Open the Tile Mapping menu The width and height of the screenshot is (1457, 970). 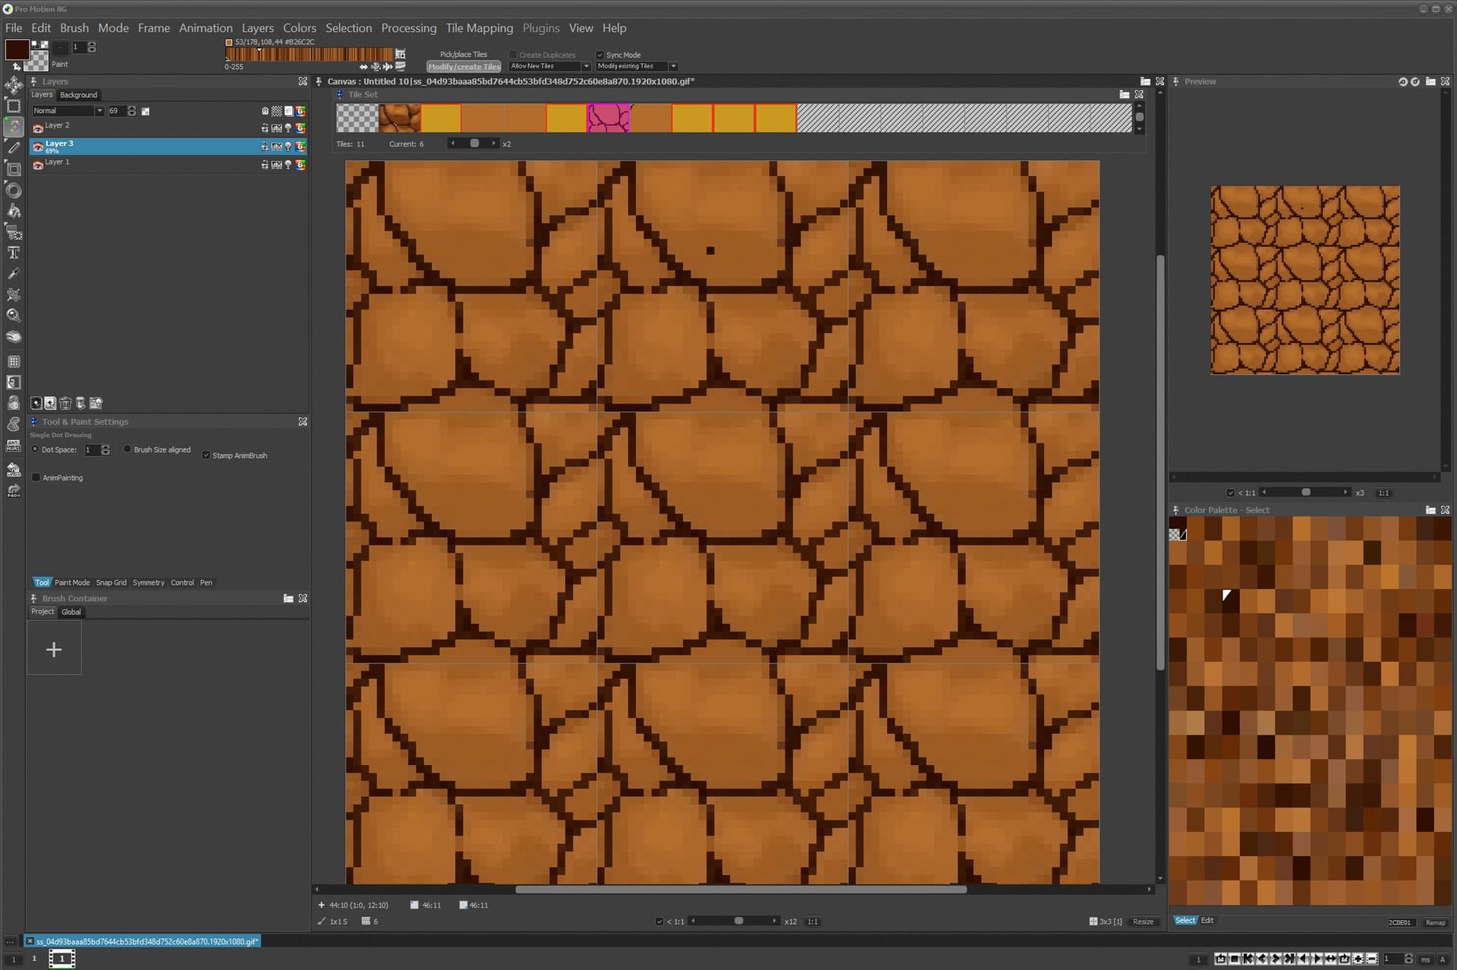pyautogui.click(x=479, y=28)
